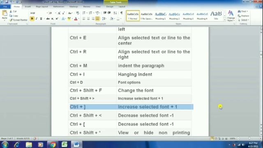Toggle Strikethrough formatting
The height and width of the screenshot is (148, 263).
[x=48, y=18]
